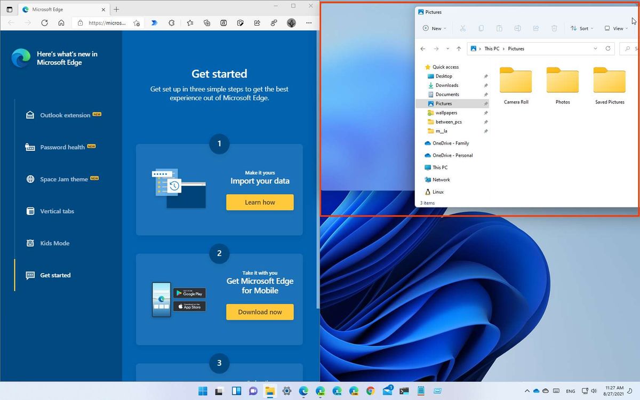Click the Learn how button
This screenshot has width=640, height=400.
(260, 202)
